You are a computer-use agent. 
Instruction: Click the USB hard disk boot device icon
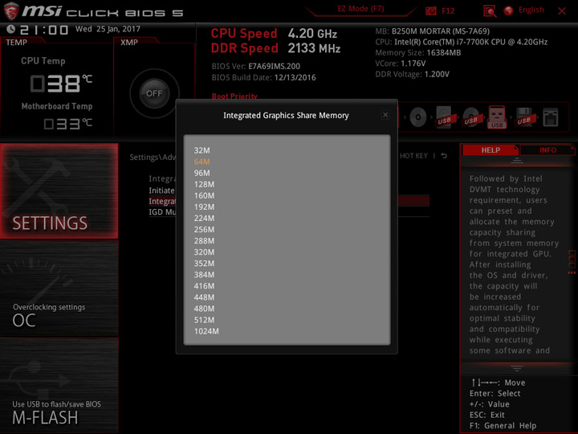444,117
